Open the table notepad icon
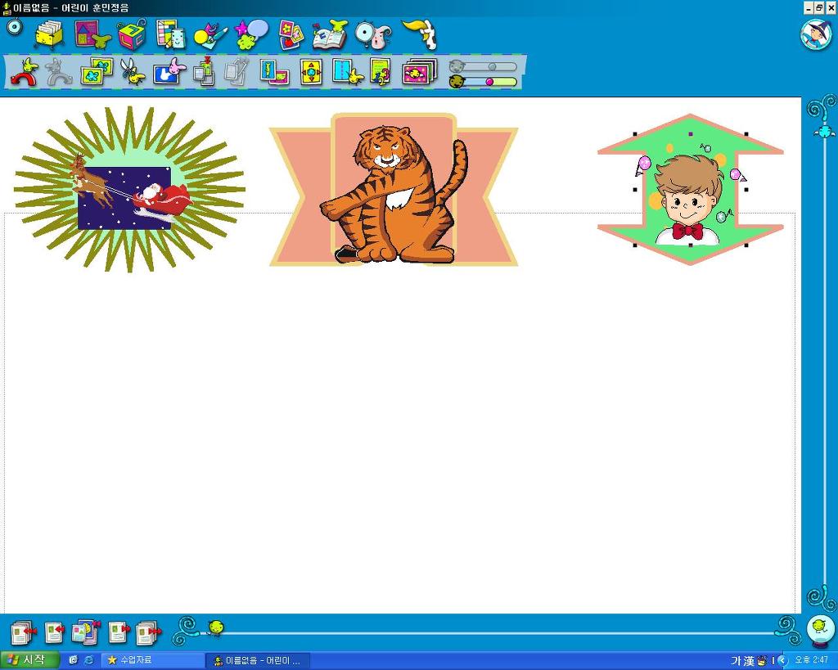The height and width of the screenshot is (670, 838). coord(170,34)
